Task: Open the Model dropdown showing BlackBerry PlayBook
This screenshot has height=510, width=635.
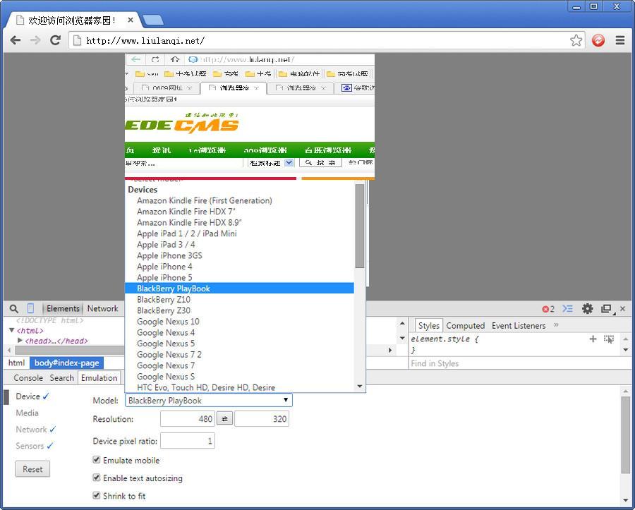Action: click(208, 401)
